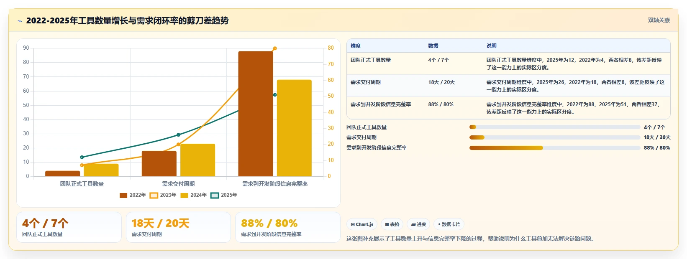The width and height of the screenshot is (687, 259).
Task: Click the x-axis label 需求交付周期
Action: 178,184
